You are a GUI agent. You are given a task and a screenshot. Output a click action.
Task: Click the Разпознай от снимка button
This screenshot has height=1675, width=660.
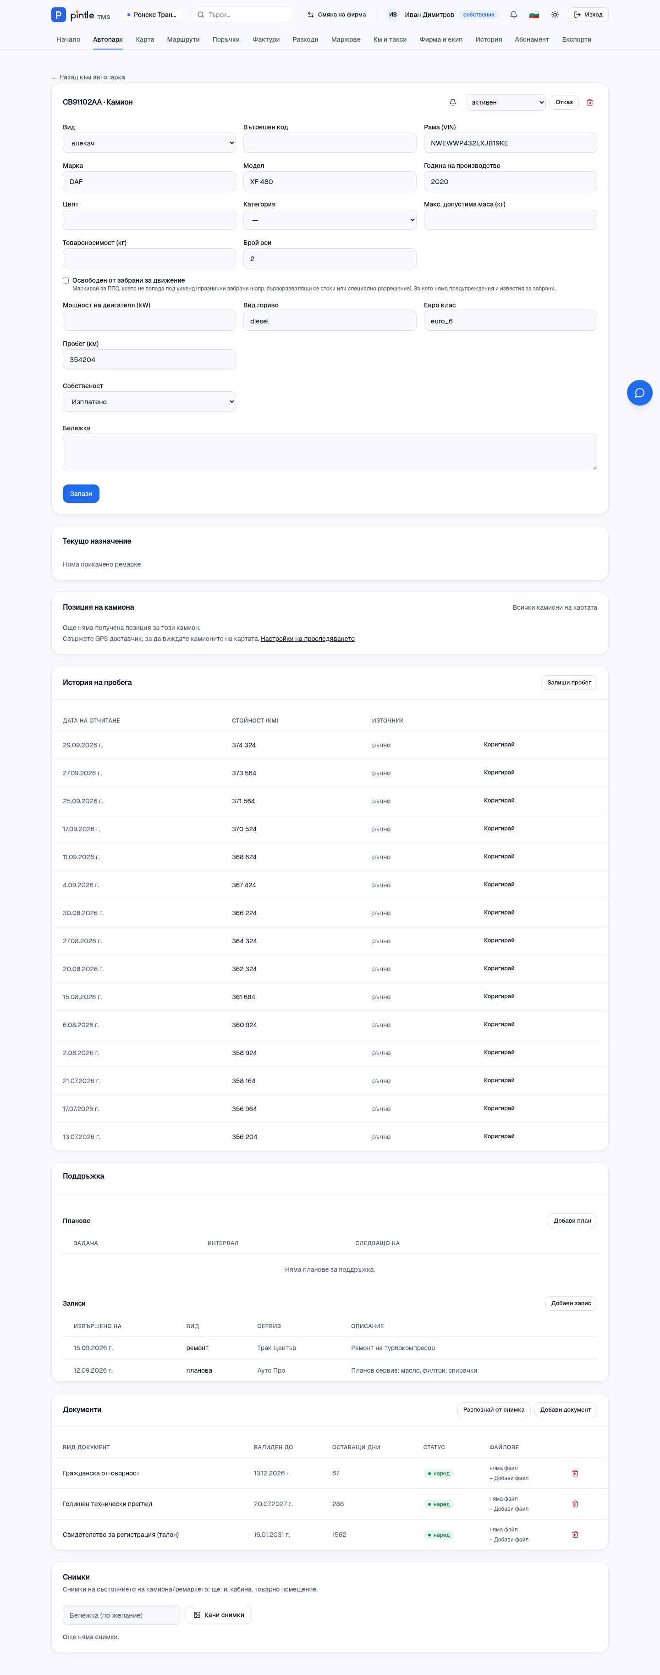[x=494, y=1410]
